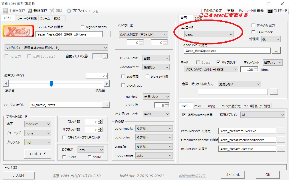Image resolution: width=289 pixels, height=180 pixels.
Task: Toggle aud付加 checkbox
Action: coord(123,77)
